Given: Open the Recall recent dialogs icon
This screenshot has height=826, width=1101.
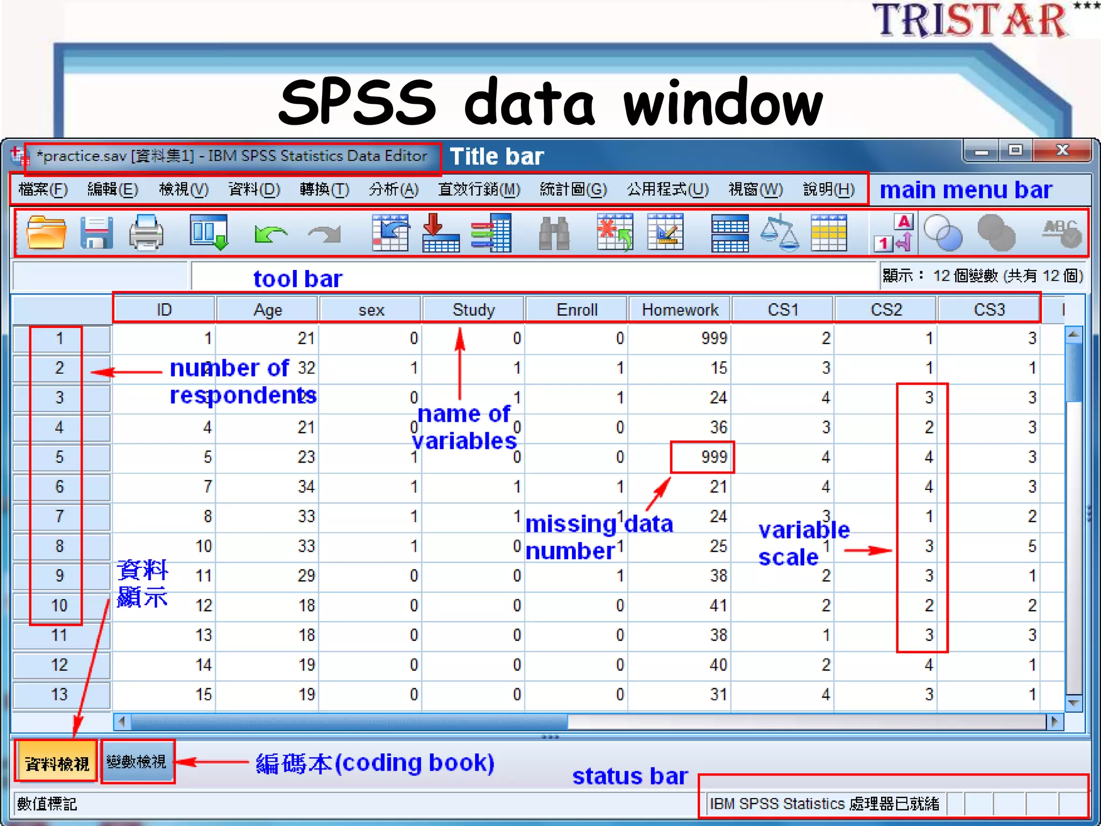Looking at the screenshot, I should click(209, 232).
